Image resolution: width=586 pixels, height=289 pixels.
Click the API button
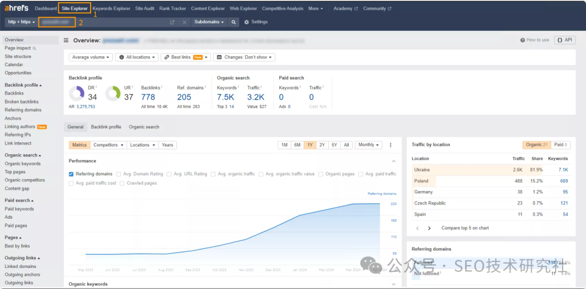[565, 40]
